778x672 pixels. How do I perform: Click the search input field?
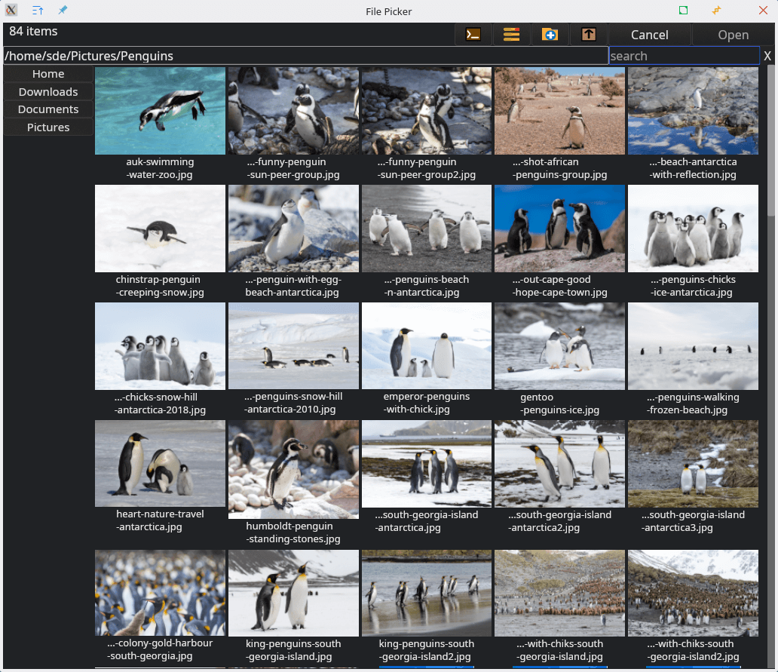(x=683, y=56)
